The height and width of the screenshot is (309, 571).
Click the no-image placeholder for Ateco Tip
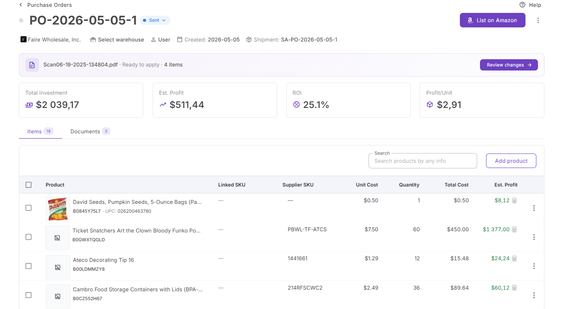58,267
